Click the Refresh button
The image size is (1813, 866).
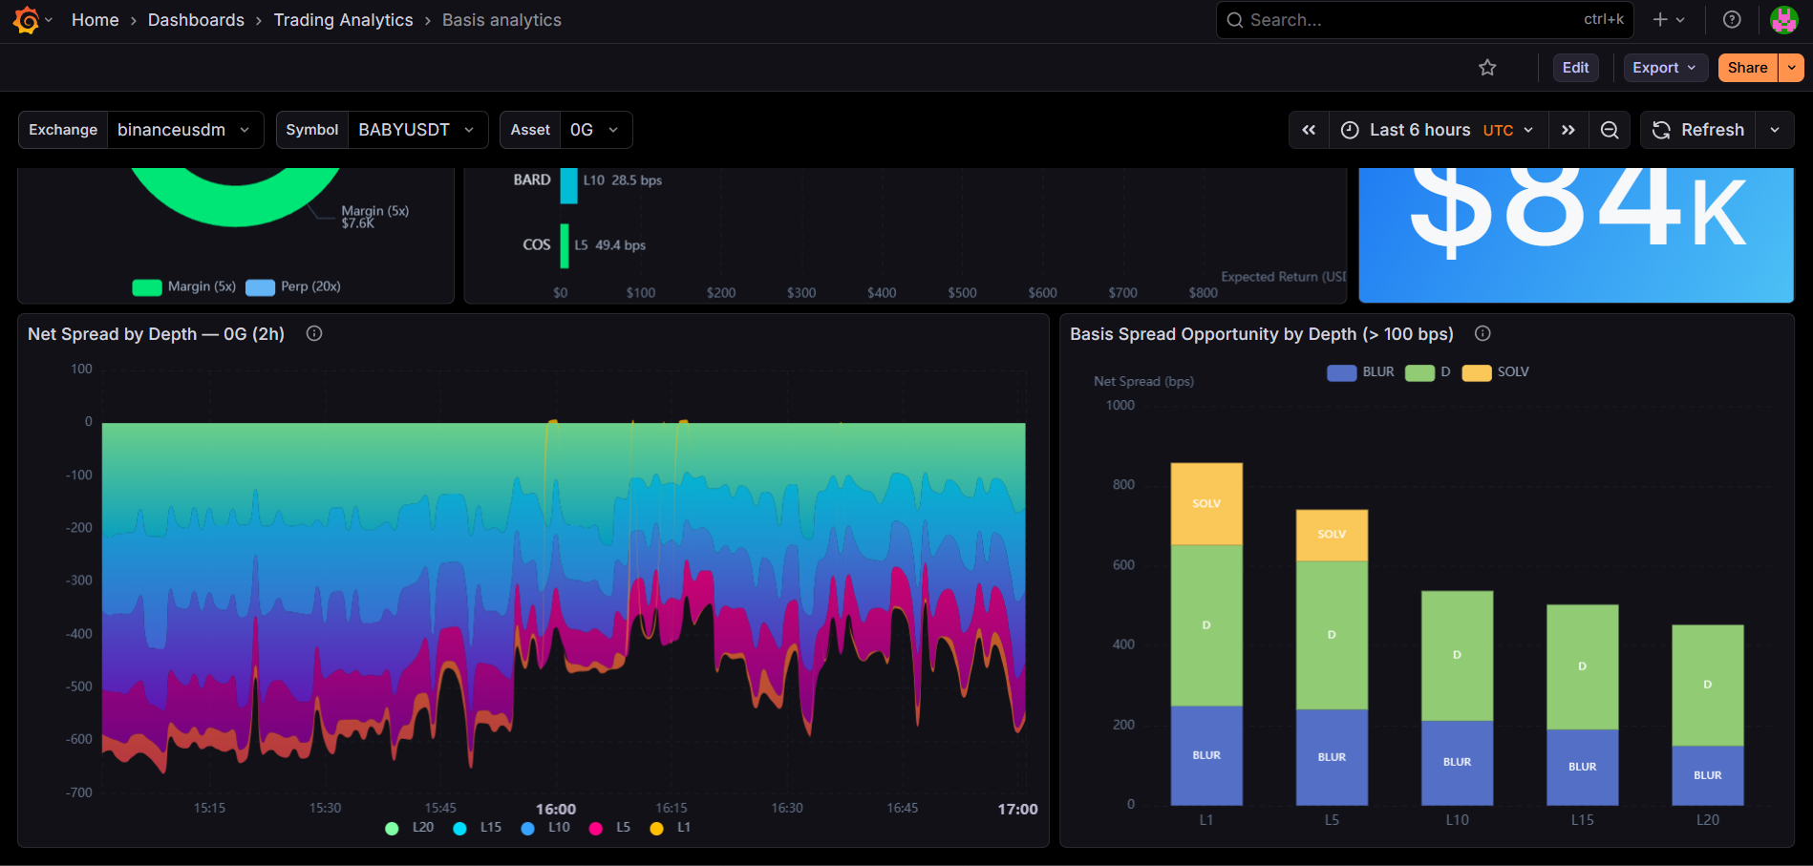click(1698, 130)
